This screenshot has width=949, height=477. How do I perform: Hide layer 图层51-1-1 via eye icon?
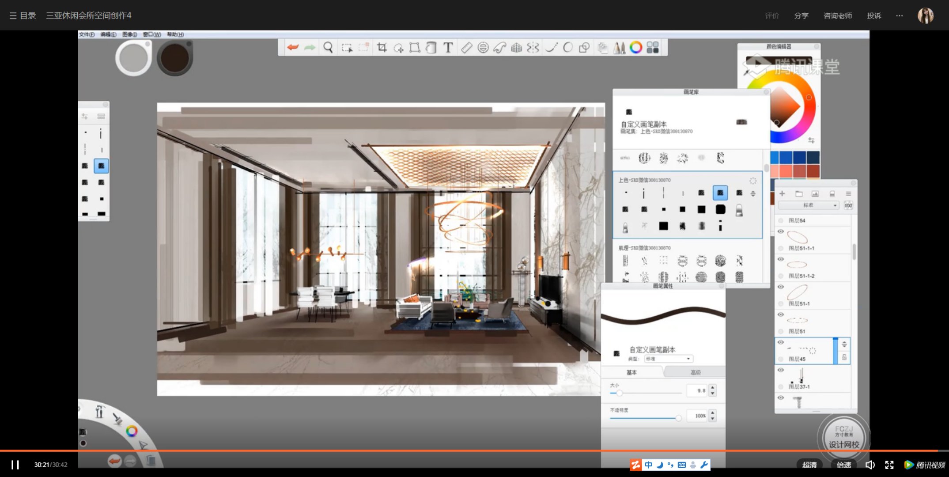pyautogui.click(x=781, y=231)
